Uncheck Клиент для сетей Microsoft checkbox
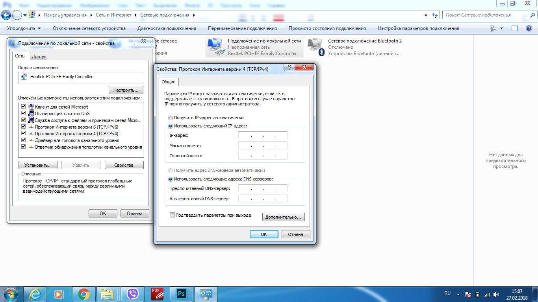Screen dimensions: 538x302 click(24, 107)
